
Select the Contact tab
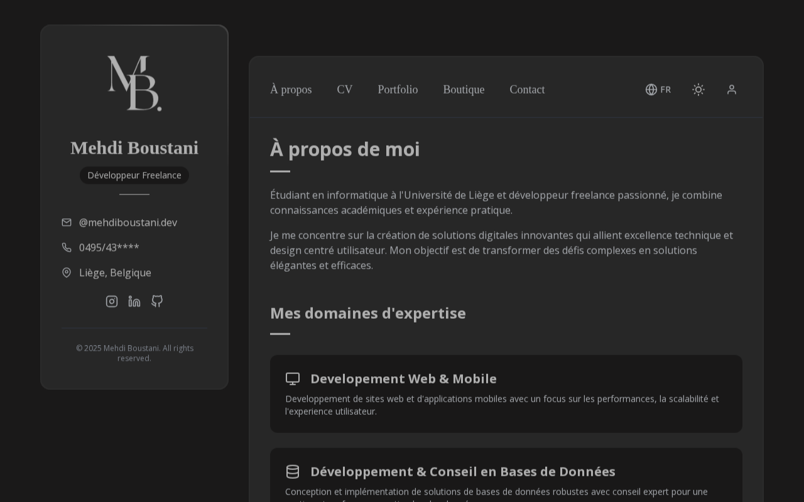coord(527,90)
